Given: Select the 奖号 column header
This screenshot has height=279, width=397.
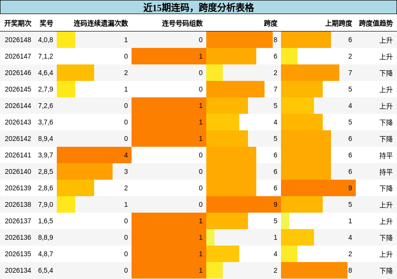Looking at the screenshot, I should 46,23.
